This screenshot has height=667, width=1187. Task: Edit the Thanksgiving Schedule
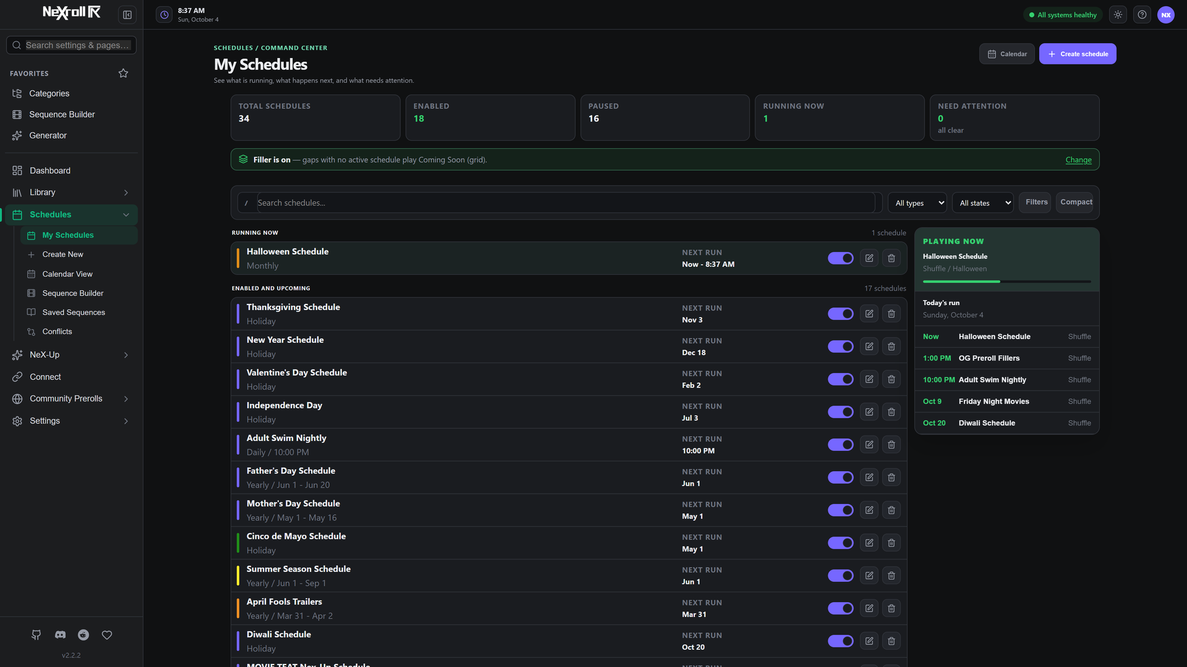pyautogui.click(x=869, y=314)
